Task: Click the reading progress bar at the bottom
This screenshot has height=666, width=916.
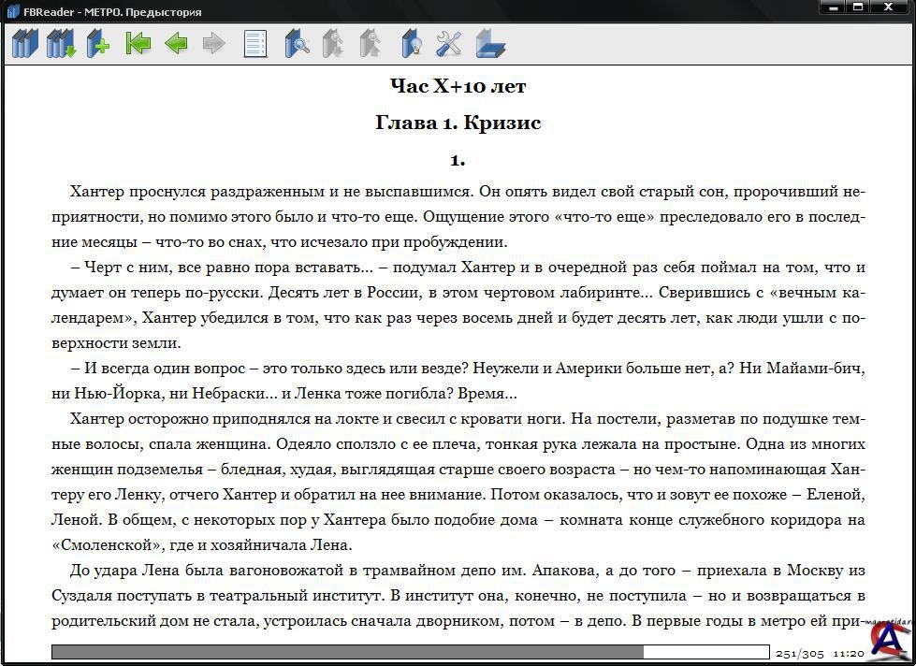Action: pos(346,652)
